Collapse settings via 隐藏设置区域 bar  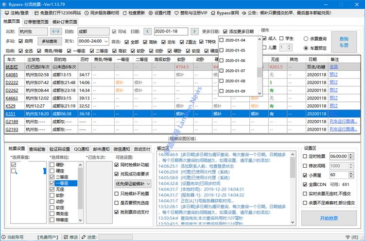(x=182, y=139)
